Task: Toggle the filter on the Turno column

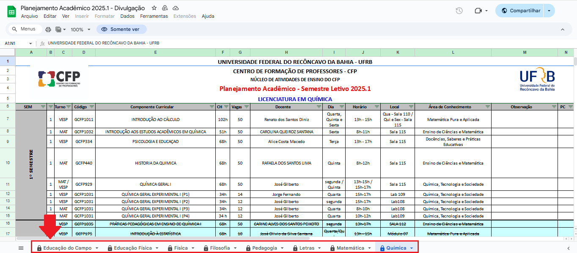Action: [68, 107]
